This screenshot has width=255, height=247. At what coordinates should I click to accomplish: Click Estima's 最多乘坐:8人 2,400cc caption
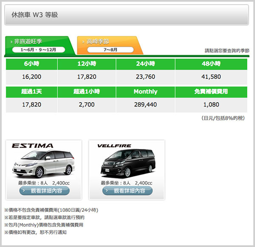(44, 183)
